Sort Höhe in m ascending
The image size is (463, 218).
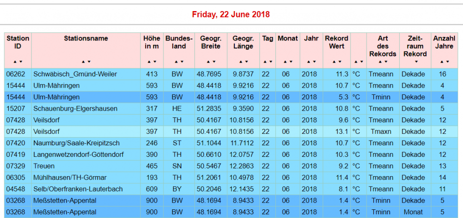tap(149, 62)
